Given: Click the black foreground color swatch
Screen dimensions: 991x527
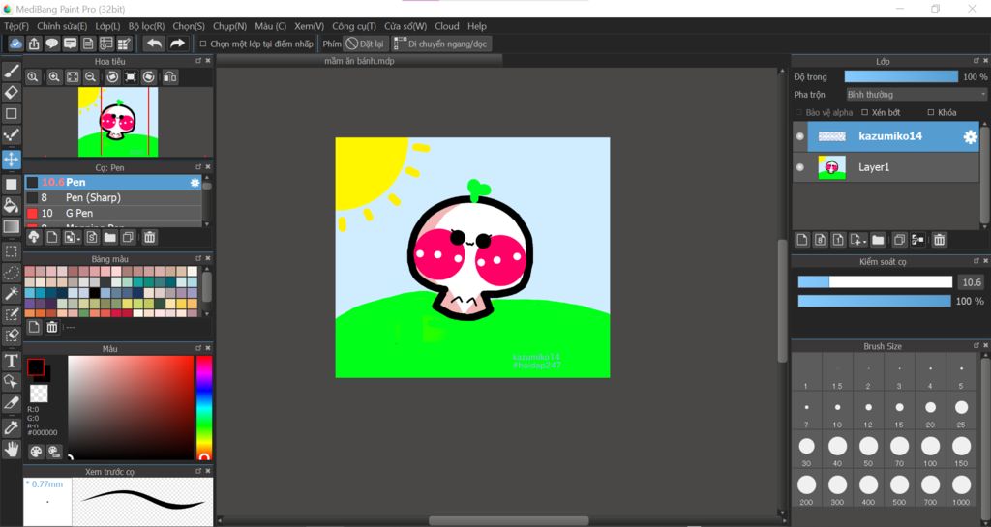Looking at the screenshot, I should pyautogui.click(x=36, y=367).
